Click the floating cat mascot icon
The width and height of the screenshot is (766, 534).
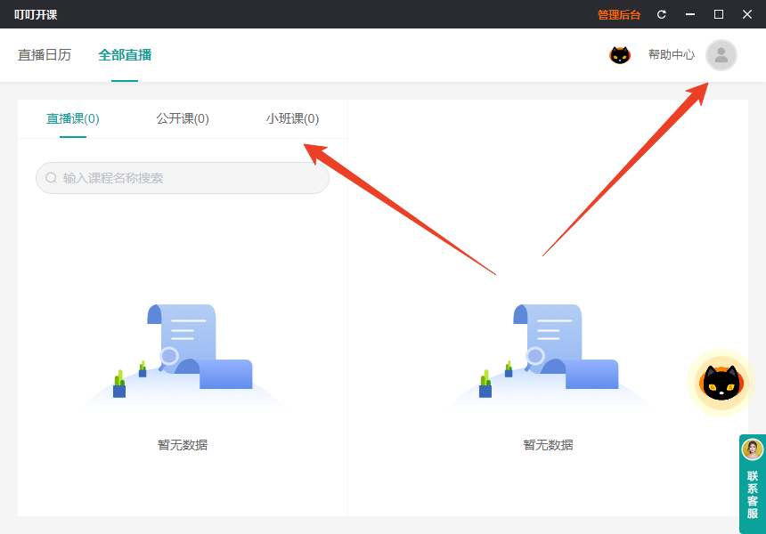(x=721, y=383)
